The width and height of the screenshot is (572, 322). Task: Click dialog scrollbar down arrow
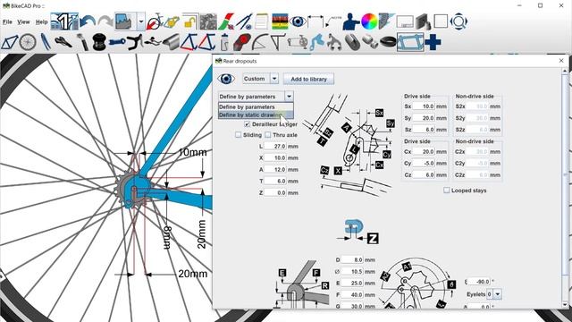coord(565,305)
